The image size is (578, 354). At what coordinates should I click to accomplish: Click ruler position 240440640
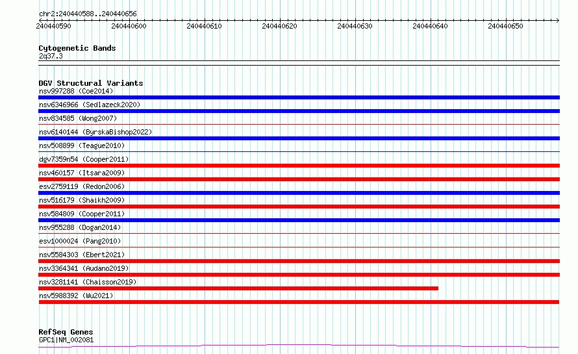430,26
